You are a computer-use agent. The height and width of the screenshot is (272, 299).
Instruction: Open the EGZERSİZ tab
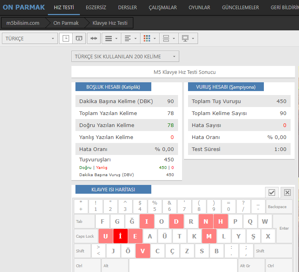click(x=96, y=8)
